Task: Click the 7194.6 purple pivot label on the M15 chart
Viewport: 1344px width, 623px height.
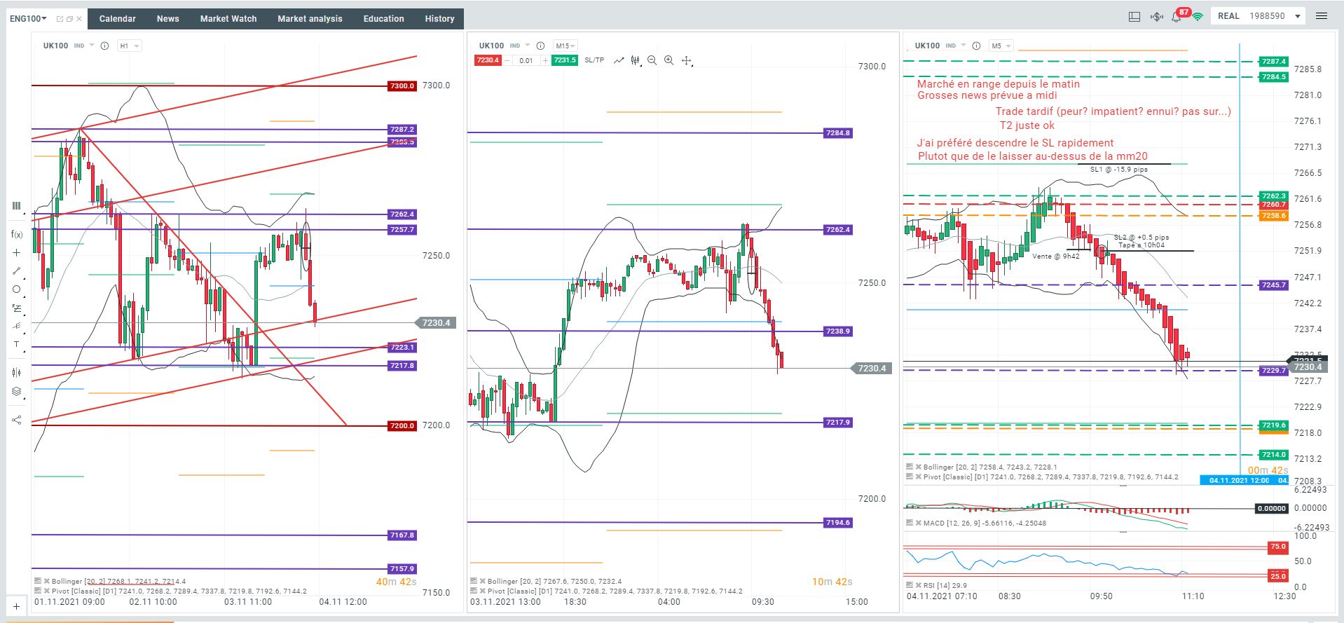Action: point(838,523)
